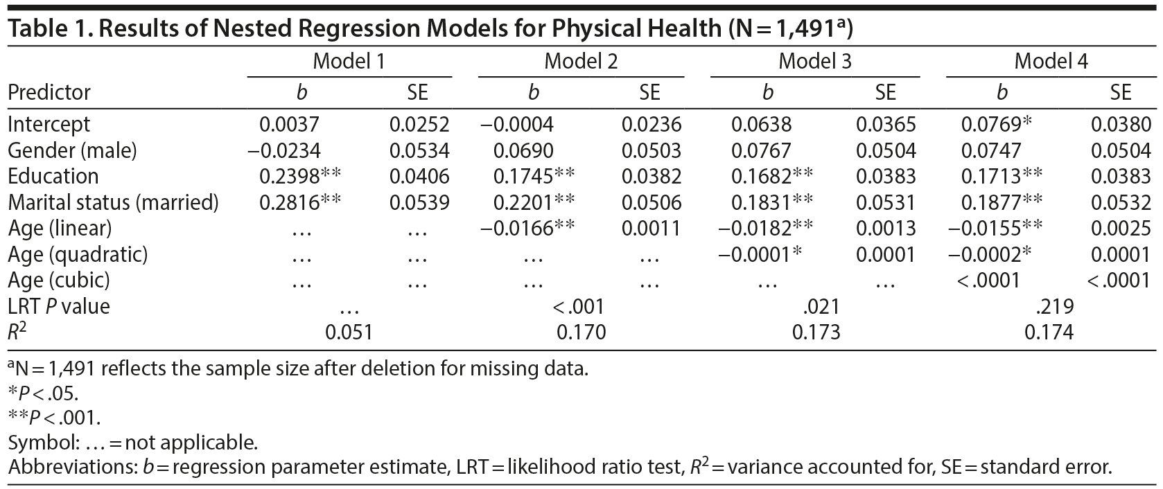This screenshot has height=489, width=1163.
Task: Select the 0.0769* Intercept value in Model 4
Action: point(996,125)
